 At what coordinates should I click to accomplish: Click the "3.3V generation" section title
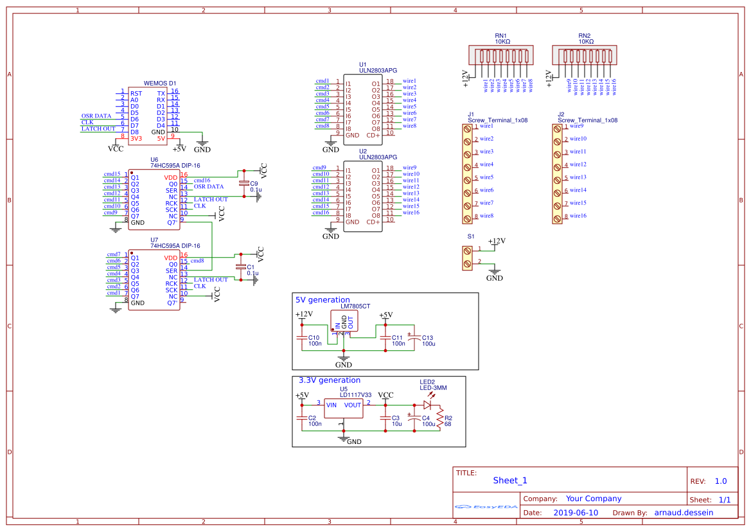coord(330,380)
